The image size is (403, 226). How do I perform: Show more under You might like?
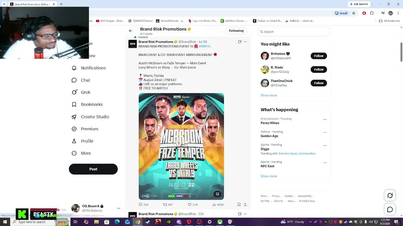coord(269,95)
